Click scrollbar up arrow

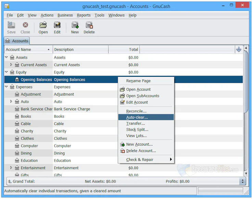click(x=246, y=48)
